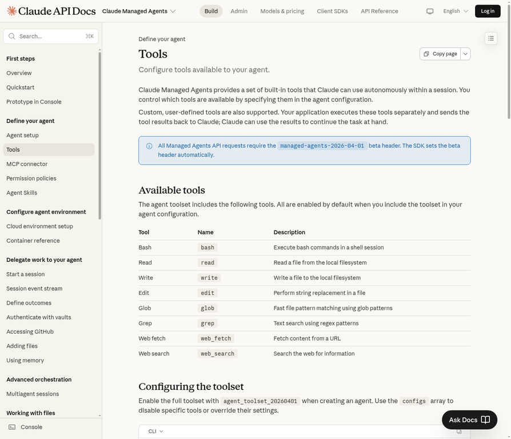
Task: Click the Claude API Docs logo
Action: pyautogui.click(x=51, y=11)
